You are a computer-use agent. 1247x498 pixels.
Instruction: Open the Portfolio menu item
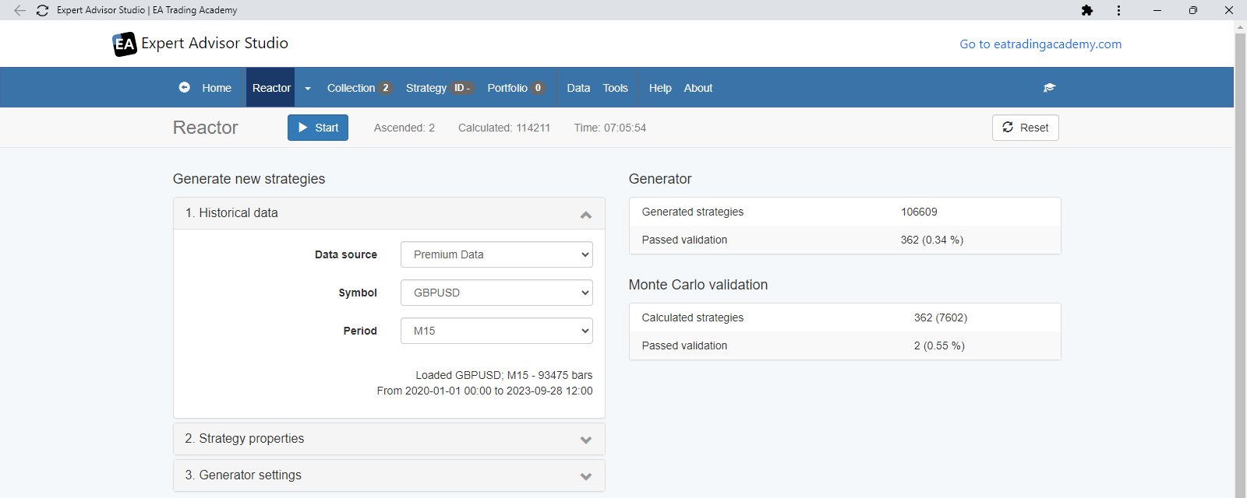pyautogui.click(x=516, y=88)
